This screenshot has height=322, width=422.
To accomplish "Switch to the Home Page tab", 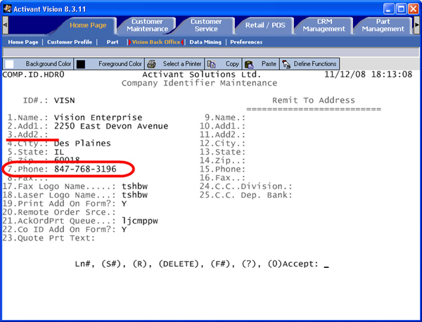I will coord(88,25).
